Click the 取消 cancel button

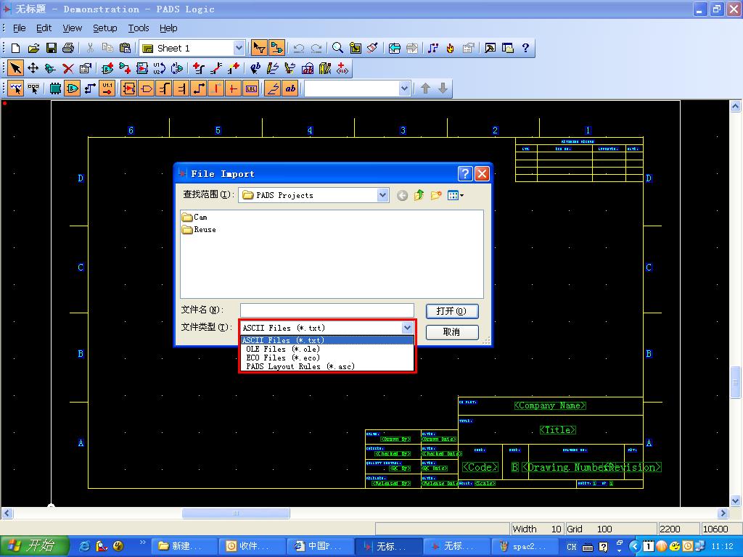(451, 332)
